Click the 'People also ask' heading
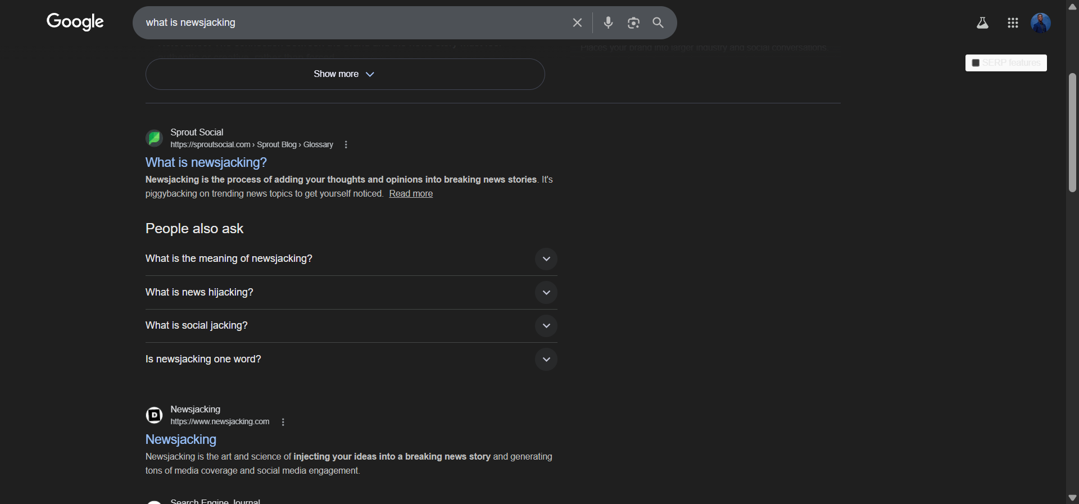1079x504 pixels. [194, 229]
